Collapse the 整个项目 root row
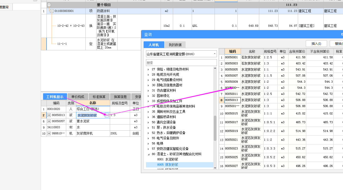343x190 pixels. (x=49, y=5)
